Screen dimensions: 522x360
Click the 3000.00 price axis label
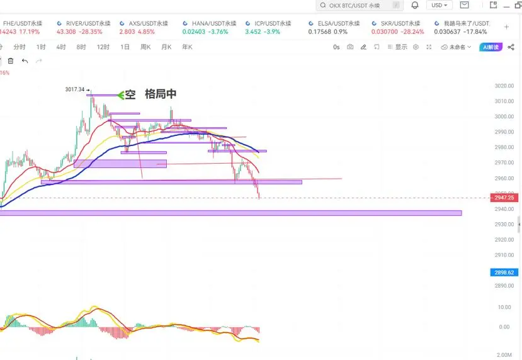coord(504,116)
